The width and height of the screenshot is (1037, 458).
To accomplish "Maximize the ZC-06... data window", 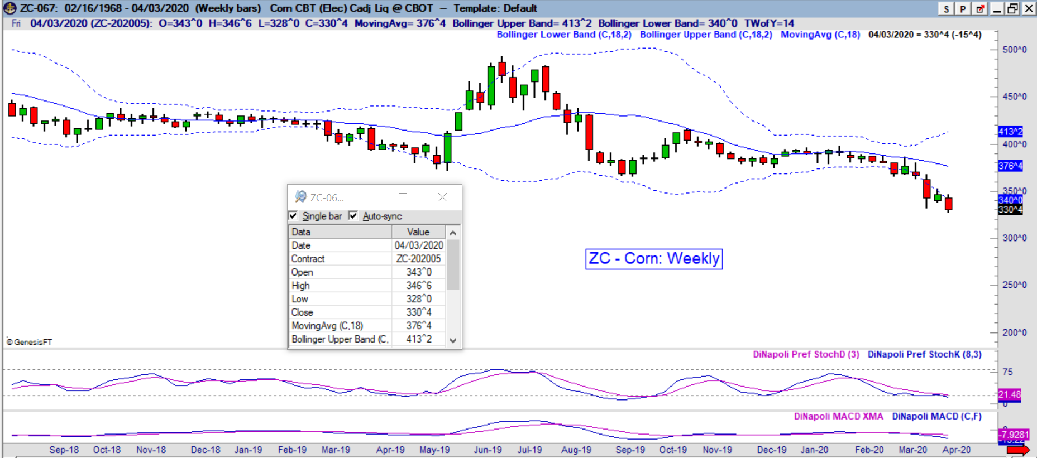I will pyautogui.click(x=403, y=197).
